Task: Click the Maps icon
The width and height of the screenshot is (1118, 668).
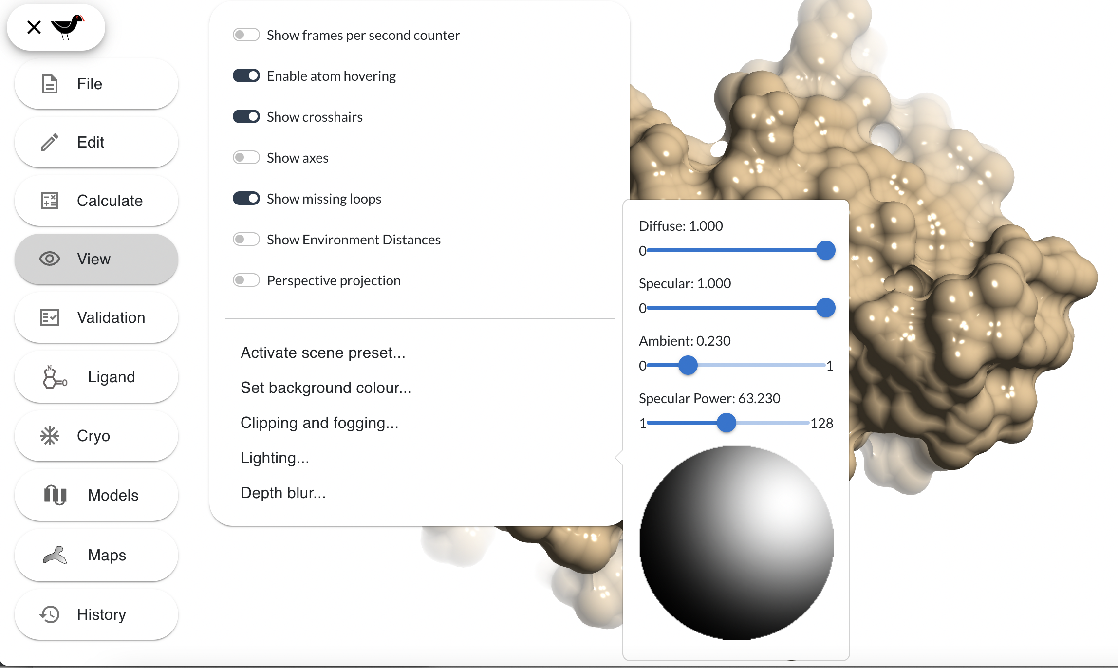Action: [x=55, y=555]
